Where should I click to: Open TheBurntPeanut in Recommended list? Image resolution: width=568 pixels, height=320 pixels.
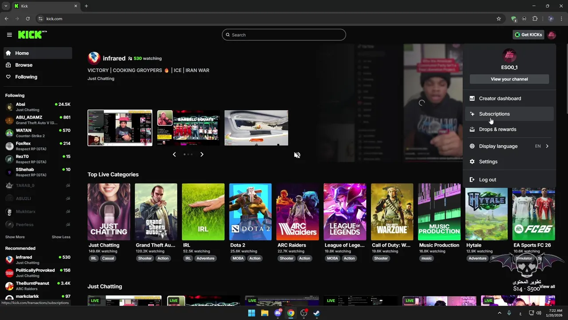38,286
